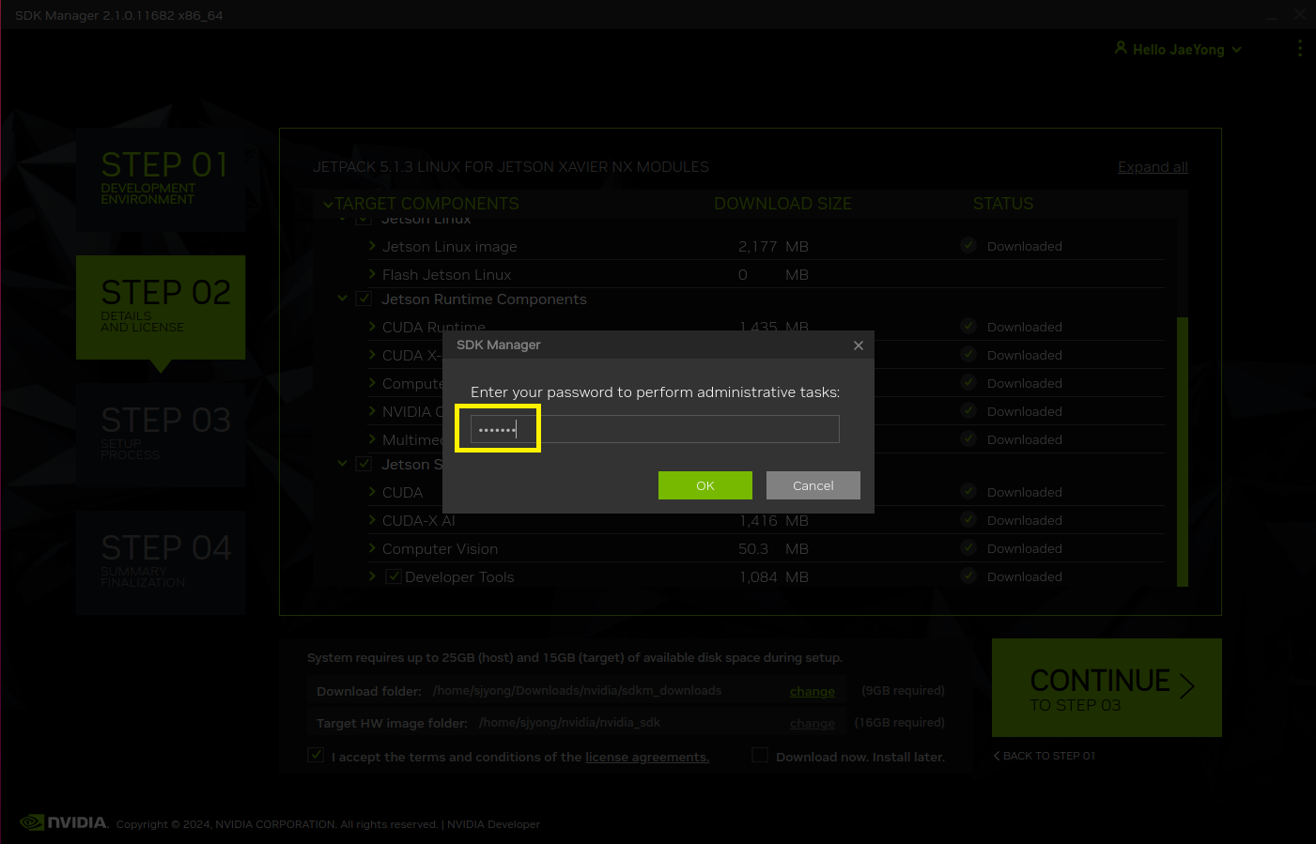Toggle the accept terms and conditions checkbox
The image size is (1316, 844).
tap(317, 755)
